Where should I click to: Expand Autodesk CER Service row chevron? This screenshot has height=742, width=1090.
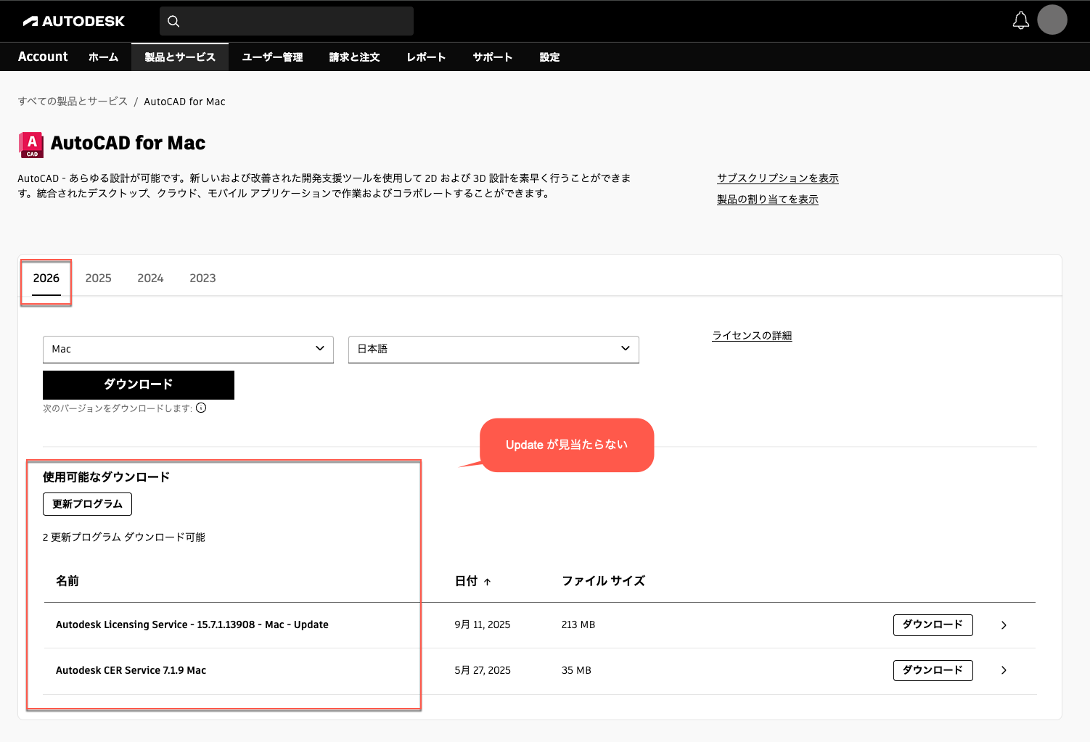(x=1004, y=670)
